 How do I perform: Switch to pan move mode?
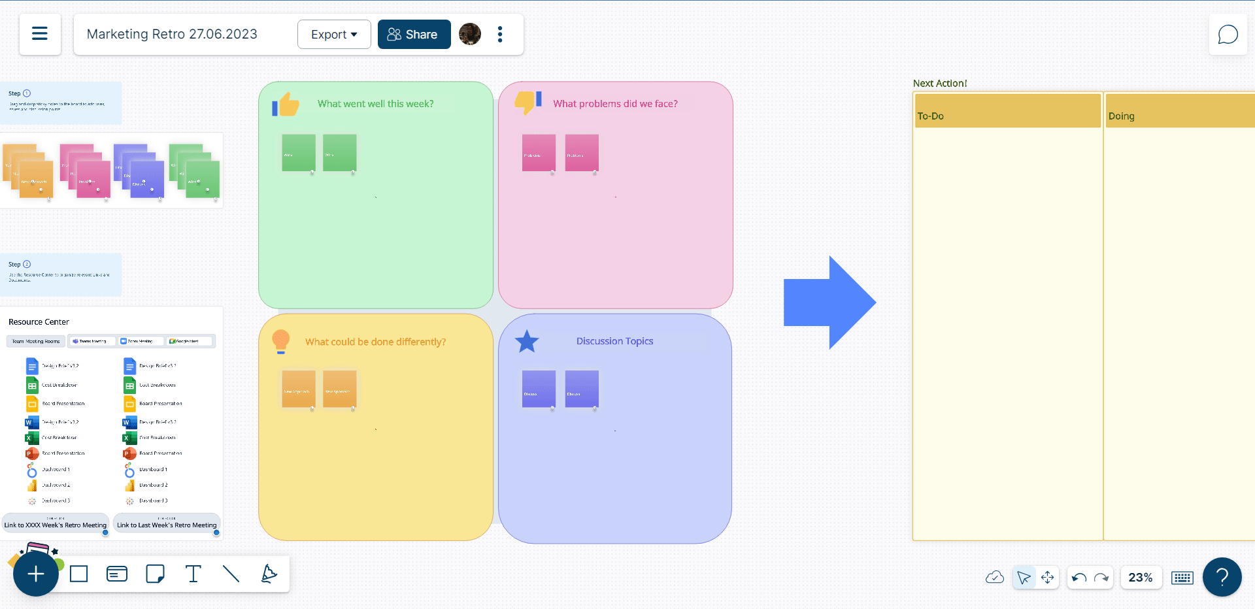[x=1047, y=578]
